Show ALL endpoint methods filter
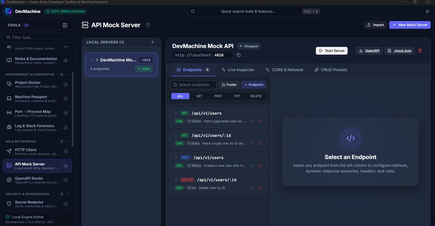The height and width of the screenshot is (226, 435). [180, 96]
